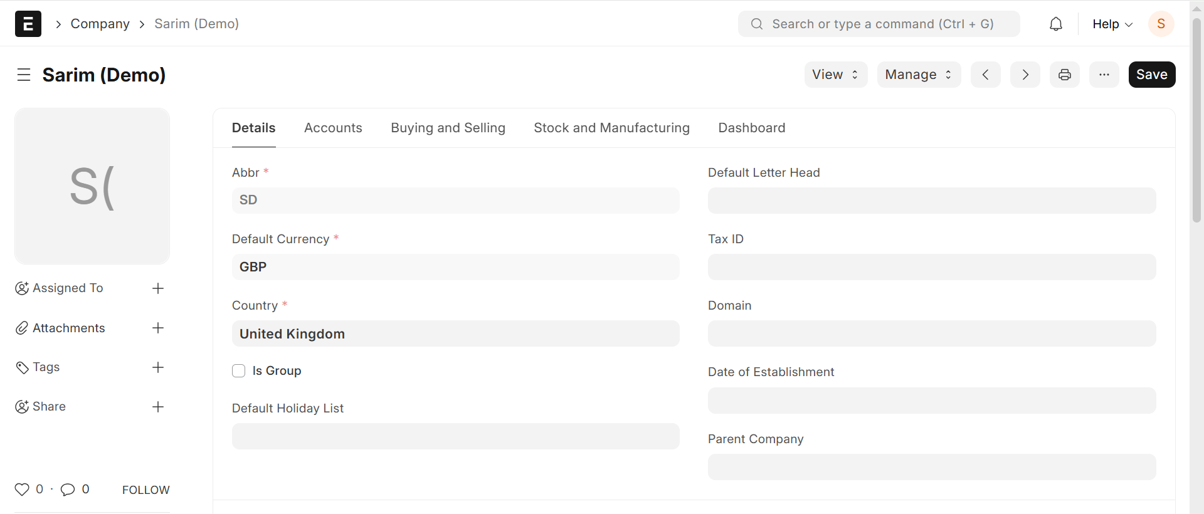The image size is (1204, 514).
Task: Click the company image placeholder thumbnail
Action: (x=92, y=186)
